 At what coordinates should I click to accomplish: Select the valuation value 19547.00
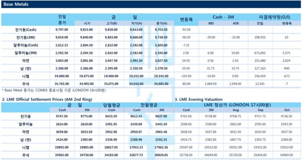click(186, 148)
